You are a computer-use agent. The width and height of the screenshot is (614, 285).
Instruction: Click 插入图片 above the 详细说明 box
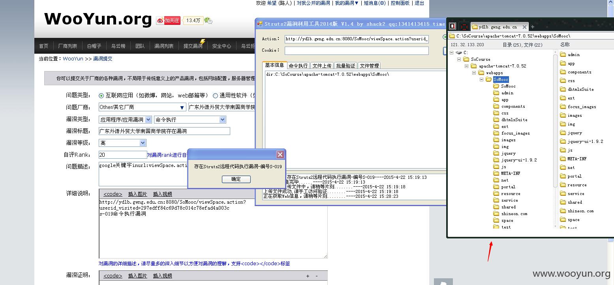[137, 194]
